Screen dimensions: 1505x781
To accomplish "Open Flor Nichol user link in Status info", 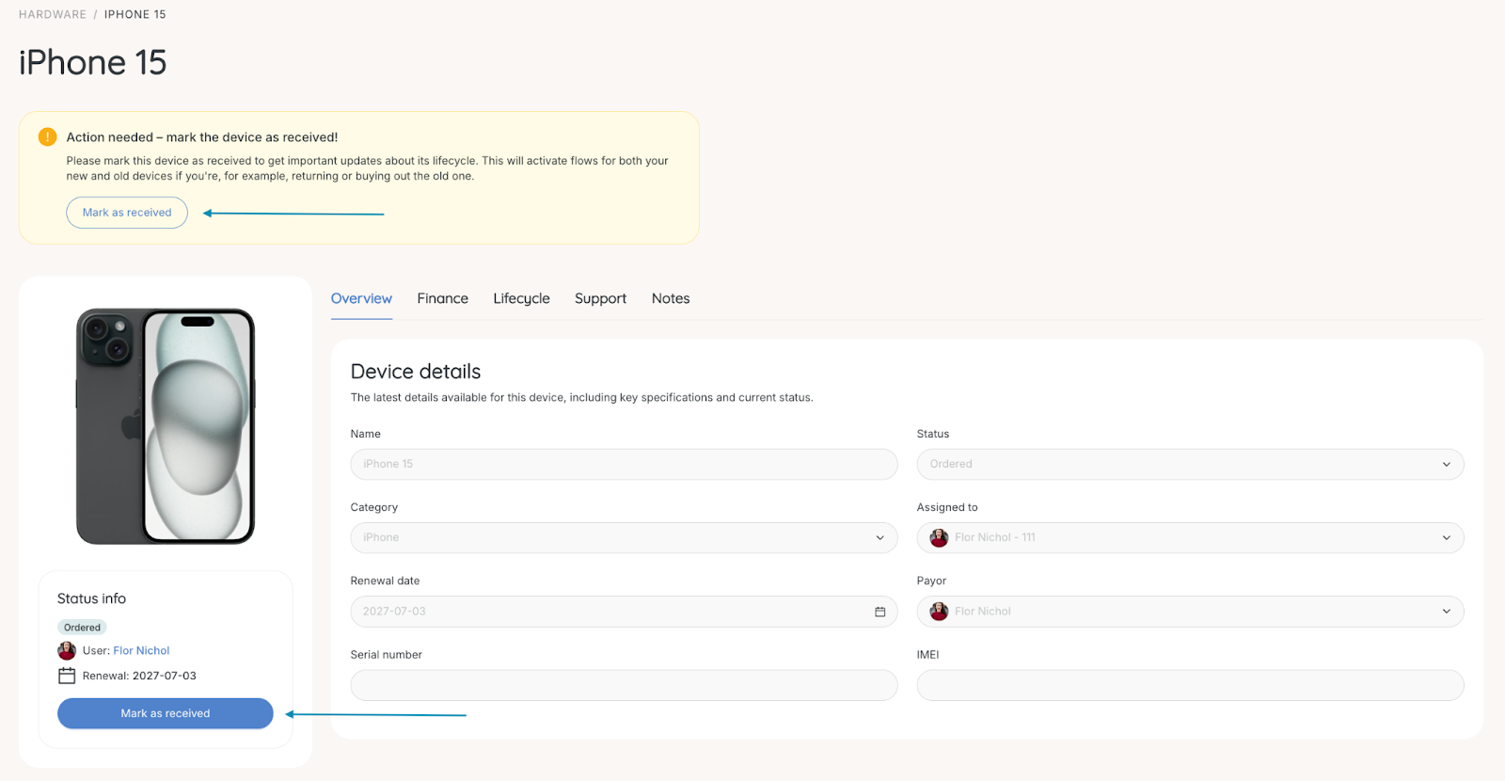I will tap(141, 650).
